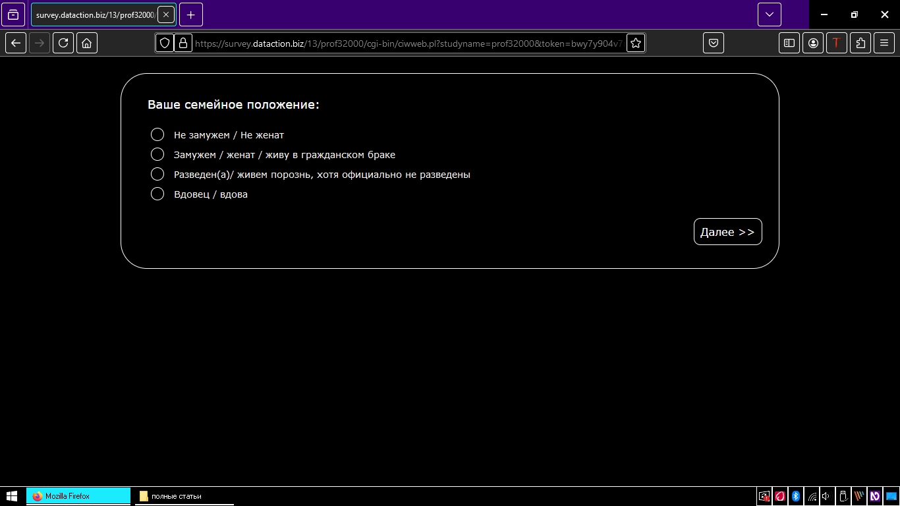Click the "Далее >>" button
This screenshot has width=900, height=506.
click(728, 232)
